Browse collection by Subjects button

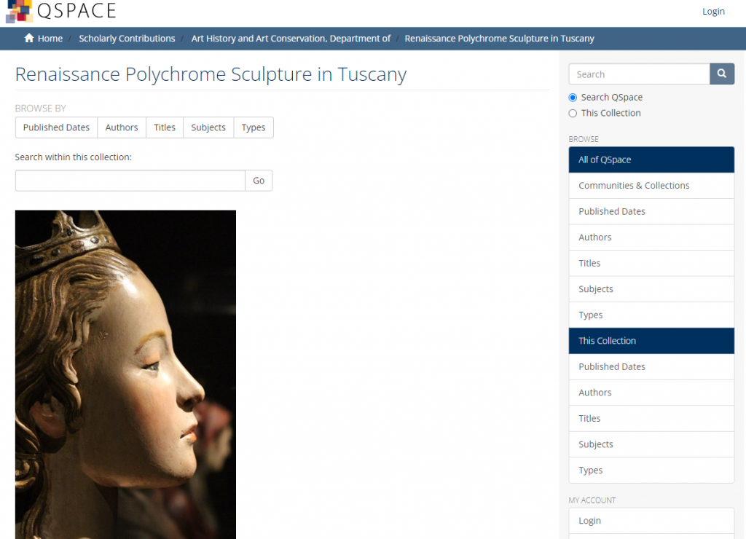click(208, 127)
